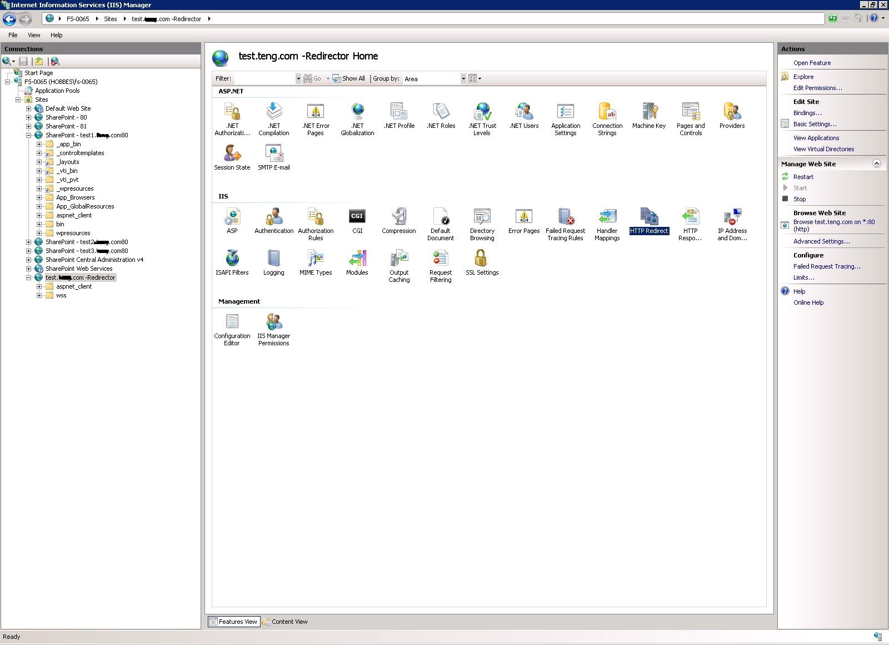Select the Session State icon
The width and height of the screenshot is (889, 645).
pos(232,157)
